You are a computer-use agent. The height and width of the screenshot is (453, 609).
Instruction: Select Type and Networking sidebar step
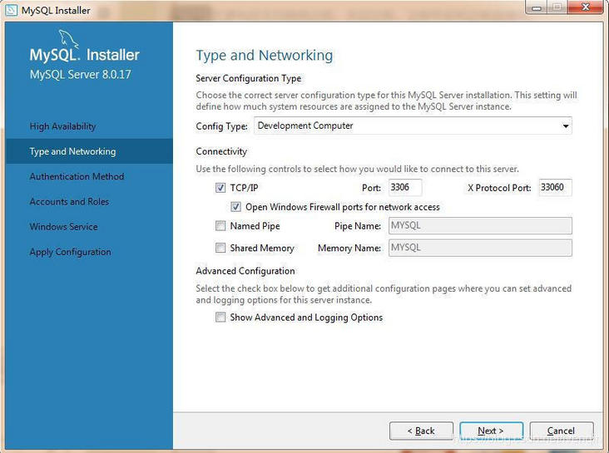89,151
